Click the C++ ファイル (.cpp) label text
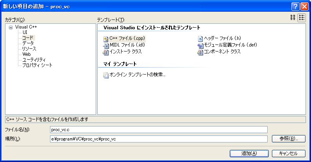Screen dimensions: 311x162 [127, 38]
